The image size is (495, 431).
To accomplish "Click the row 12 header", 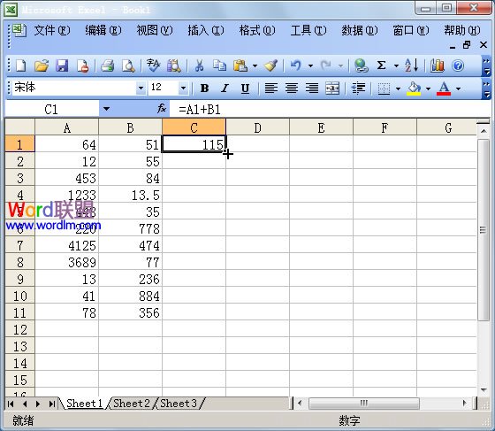I will point(19,329).
